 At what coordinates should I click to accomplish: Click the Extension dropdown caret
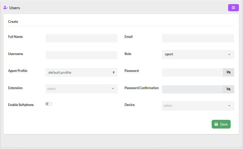pyautogui.click(x=113, y=89)
